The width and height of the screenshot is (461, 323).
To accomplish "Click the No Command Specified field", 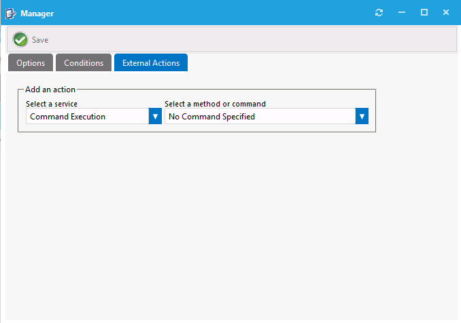I will coord(260,117).
